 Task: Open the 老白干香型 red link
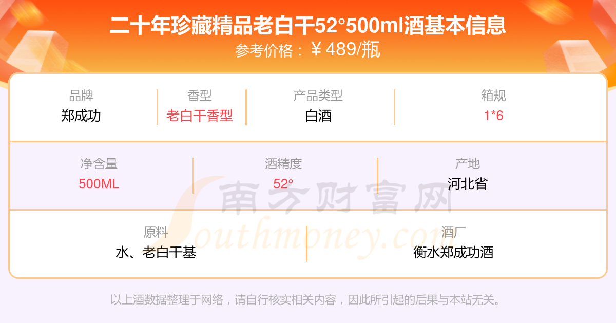[x=200, y=116]
